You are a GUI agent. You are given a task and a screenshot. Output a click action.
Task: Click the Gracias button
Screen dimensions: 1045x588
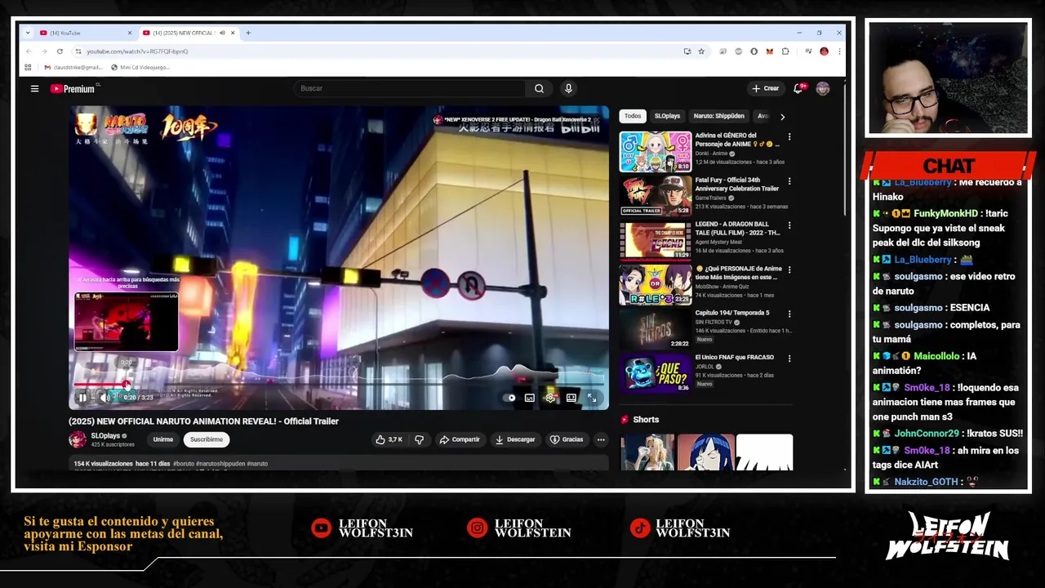[567, 439]
